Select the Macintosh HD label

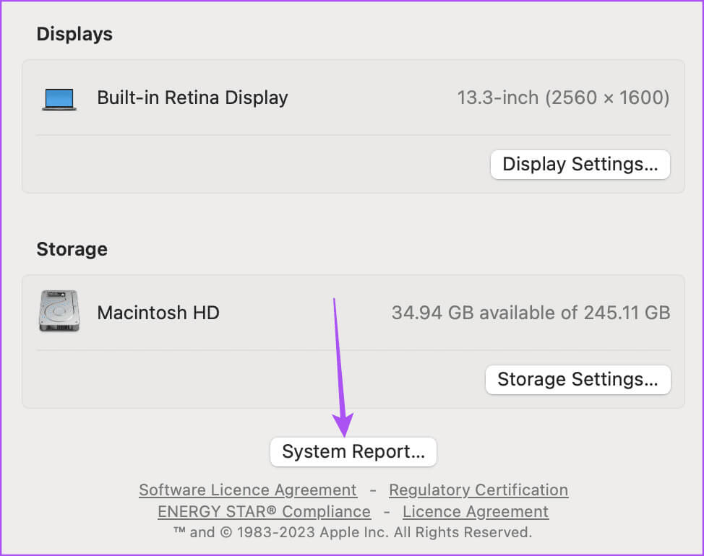[158, 313]
